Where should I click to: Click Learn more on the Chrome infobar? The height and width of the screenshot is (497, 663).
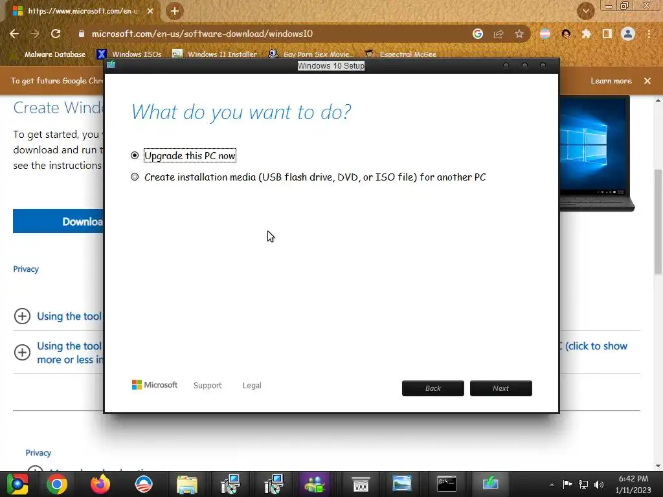(611, 81)
